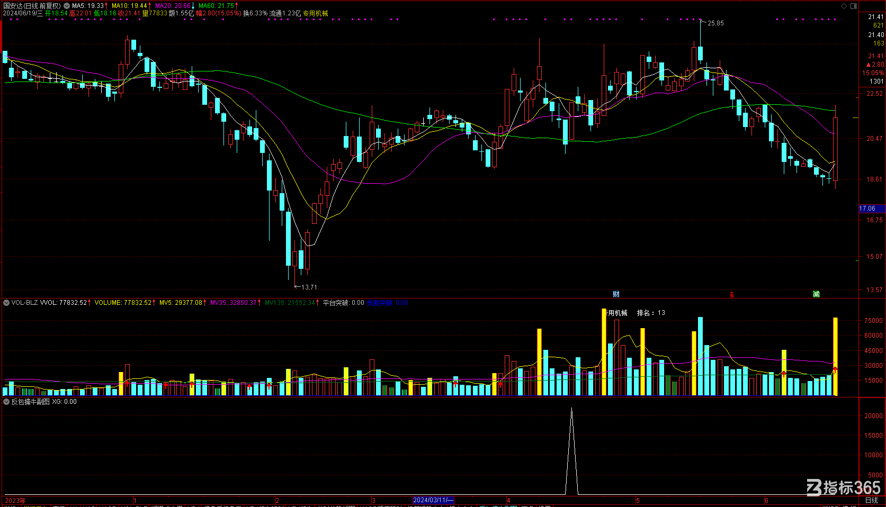Click the 国安达(日线,前复权) stock title
This screenshot has width=886, height=507.
pos(32,6)
